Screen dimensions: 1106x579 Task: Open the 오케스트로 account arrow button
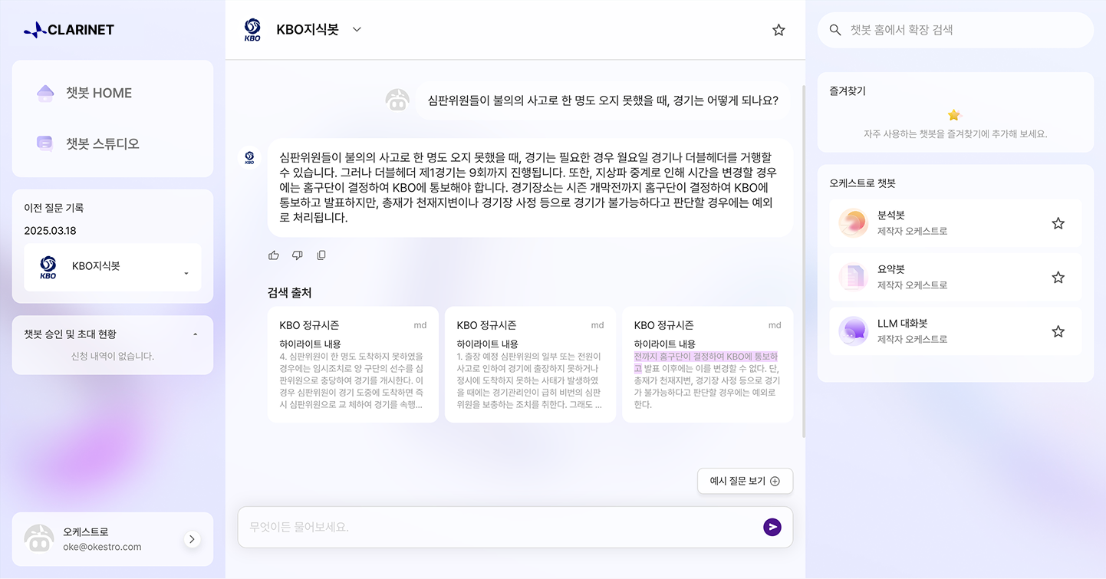[x=192, y=539]
